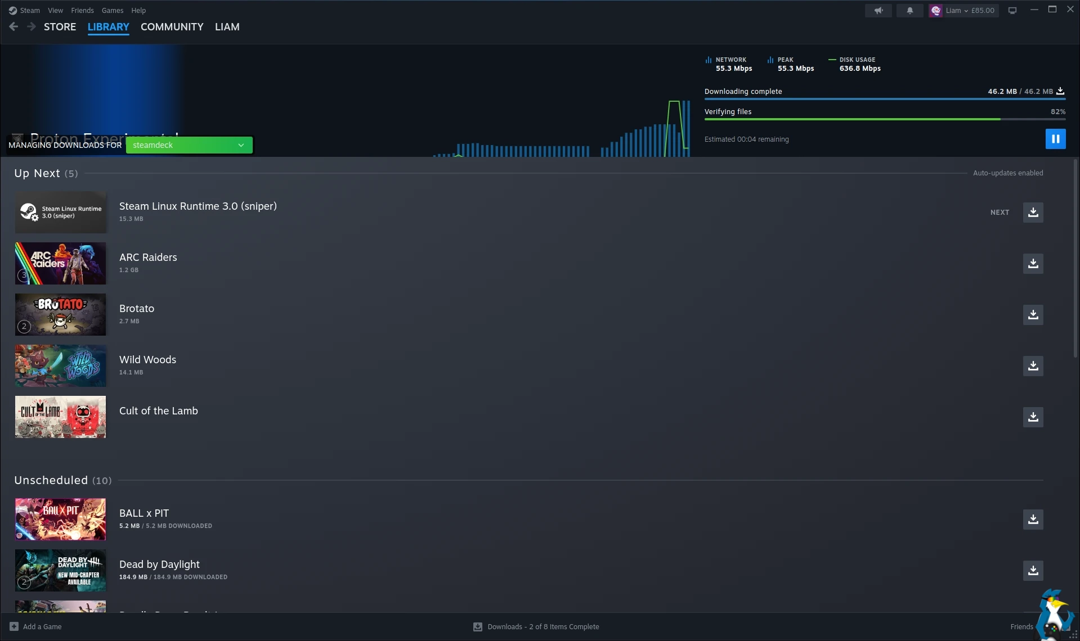Screen dimensions: 1080x641
Task: Click the ARC Raiders game thumbnail
Action: [60, 264]
